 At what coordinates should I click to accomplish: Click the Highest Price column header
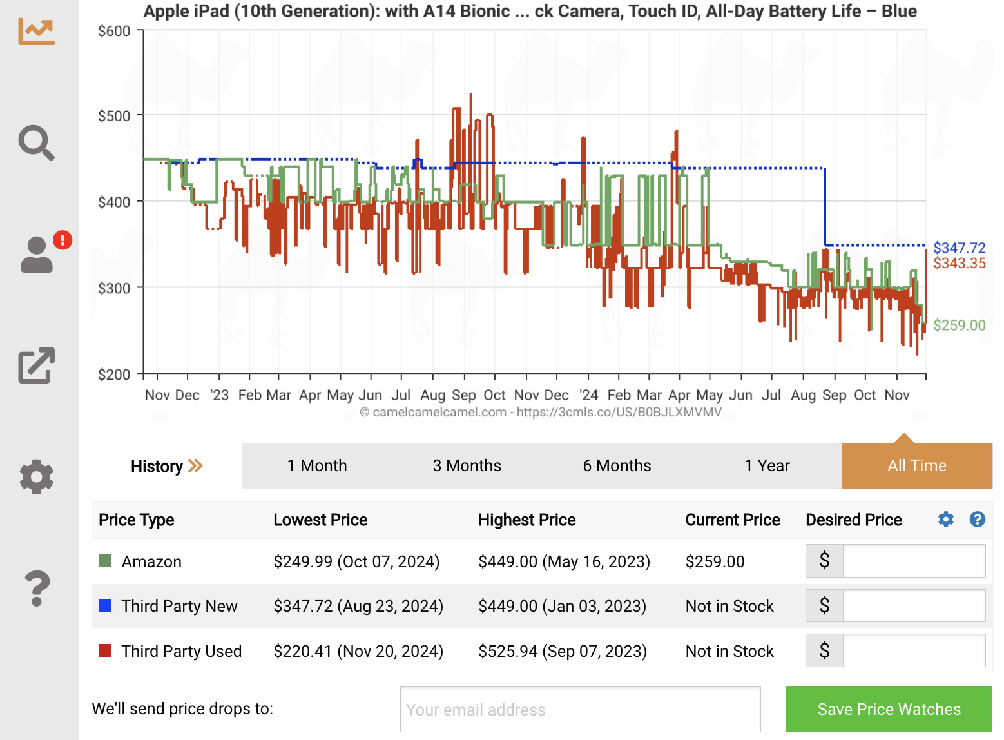(x=527, y=520)
